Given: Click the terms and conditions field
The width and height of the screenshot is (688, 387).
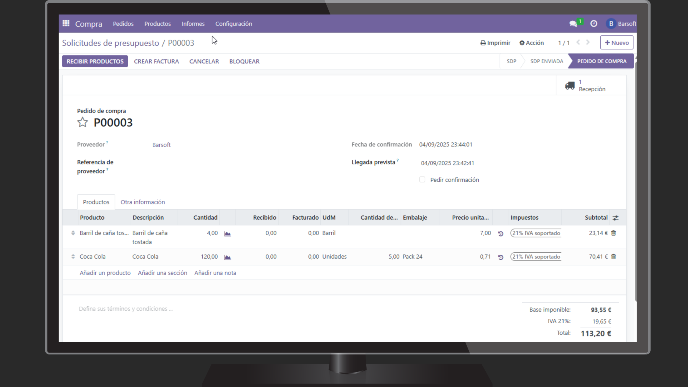Looking at the screenshot, I should [126, 309].
